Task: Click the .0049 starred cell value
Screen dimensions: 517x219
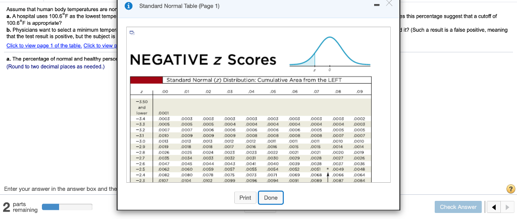Action: (x=337, y=169)
